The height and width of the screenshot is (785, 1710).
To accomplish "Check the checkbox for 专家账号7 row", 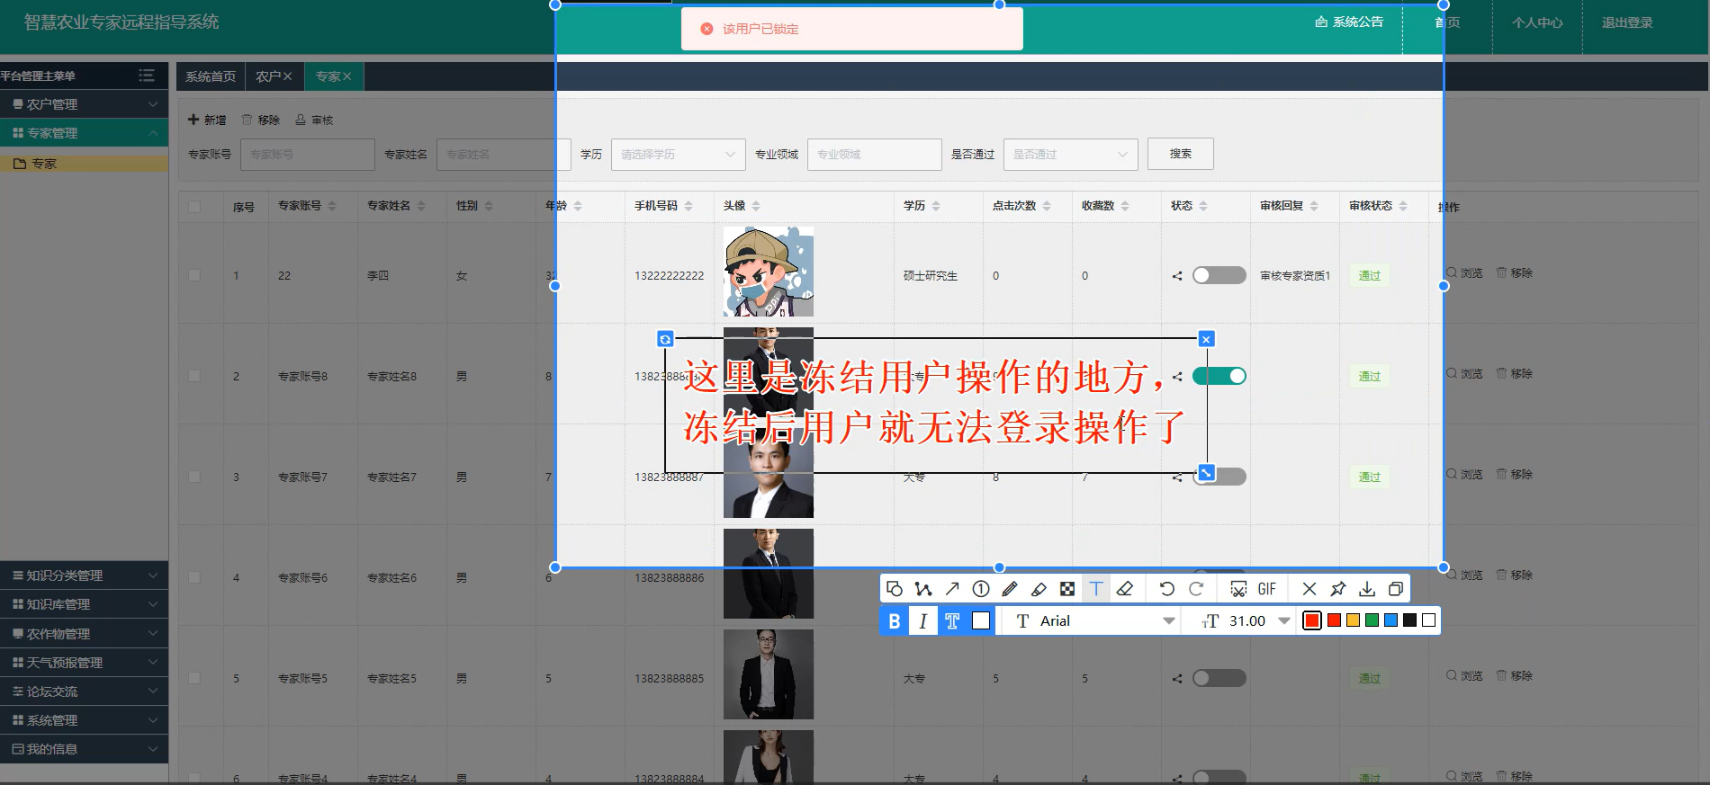I will click(x=194, y=477).
